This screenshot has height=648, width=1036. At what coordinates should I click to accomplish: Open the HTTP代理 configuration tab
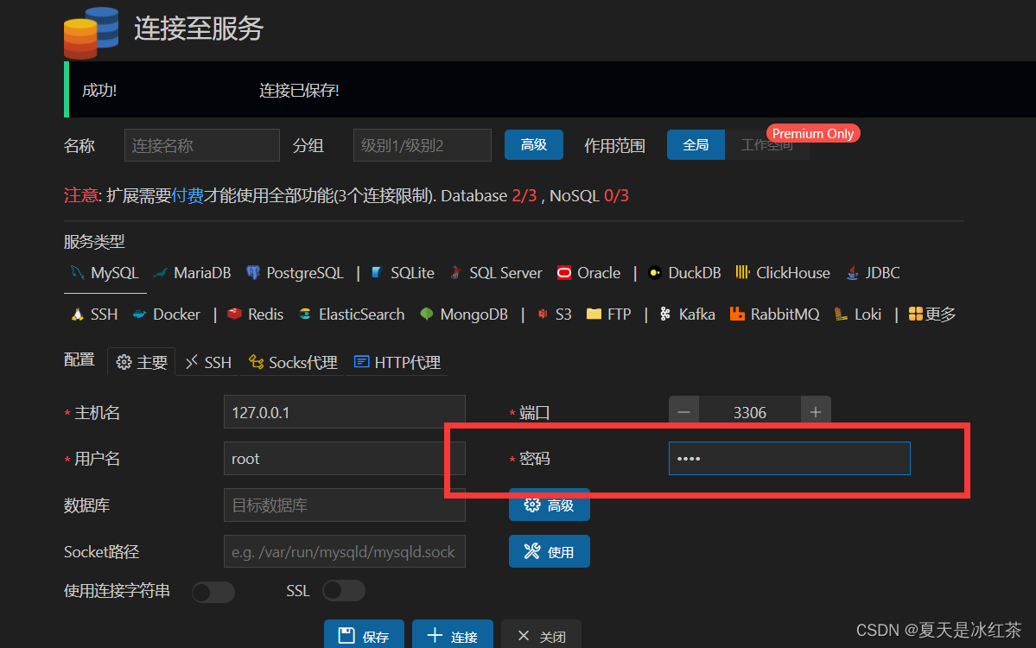pyautogui.click(x=397, y=362)
